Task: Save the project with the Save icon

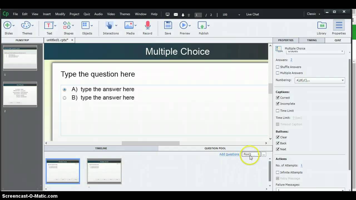Action: pos(168,25)
